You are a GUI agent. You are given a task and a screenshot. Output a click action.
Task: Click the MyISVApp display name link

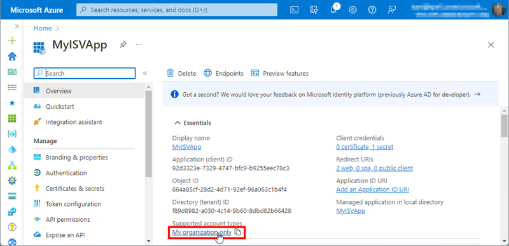click(x=186, y=147)
